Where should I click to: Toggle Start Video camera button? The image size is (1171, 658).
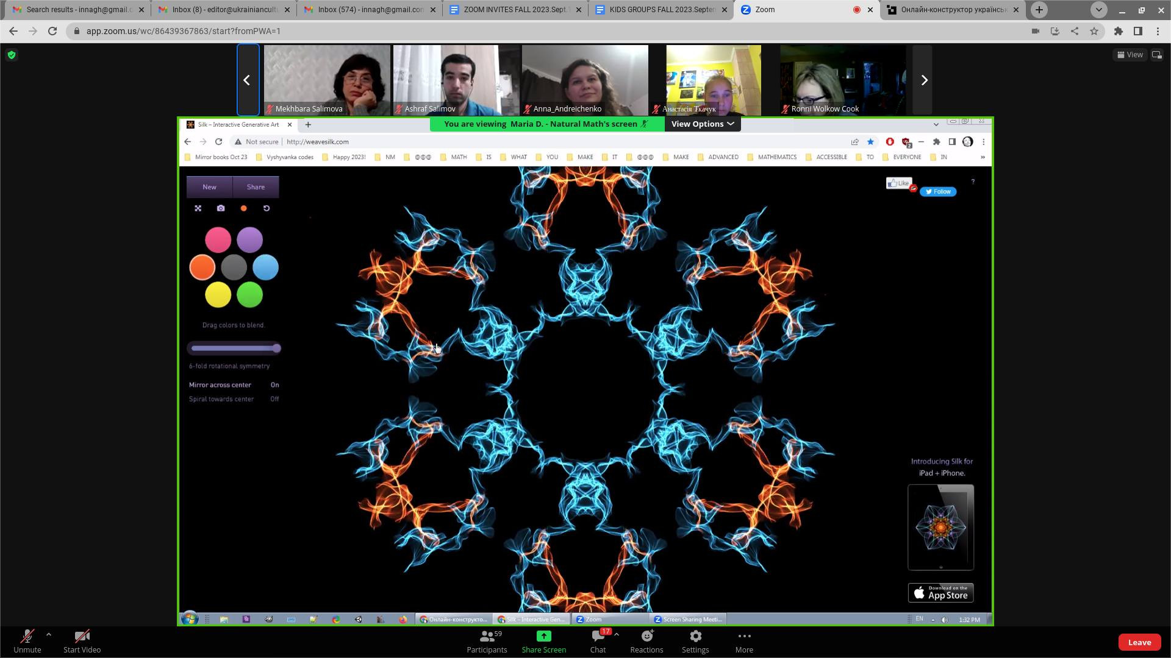[x=82, y=637]
